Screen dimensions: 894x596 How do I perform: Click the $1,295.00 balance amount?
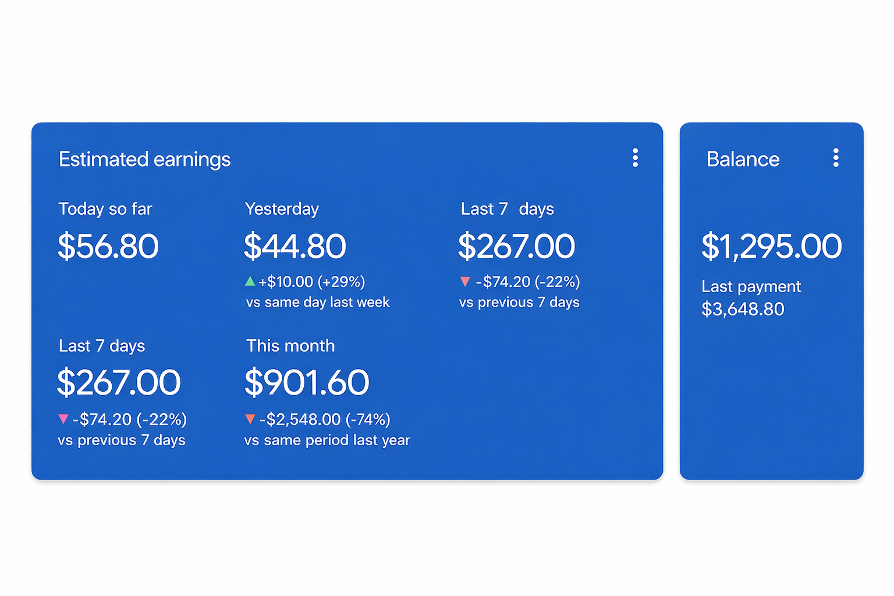click(x=771, y=246)
